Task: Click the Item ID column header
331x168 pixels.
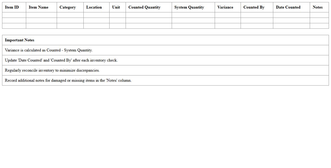Action: [x=12, y=7]
